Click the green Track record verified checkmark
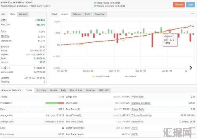Image resolution: width=197 pixels, height=139 pixels. click(x=95, y=3)
